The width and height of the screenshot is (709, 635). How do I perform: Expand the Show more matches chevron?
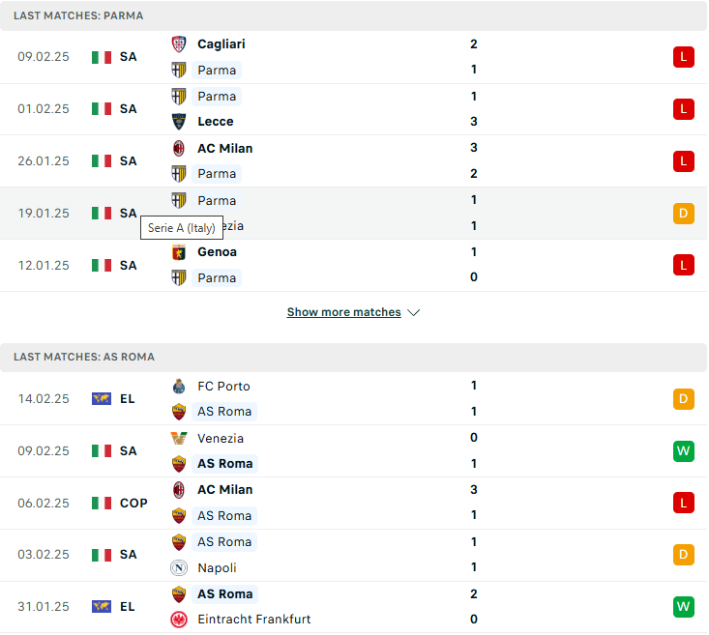414,312
